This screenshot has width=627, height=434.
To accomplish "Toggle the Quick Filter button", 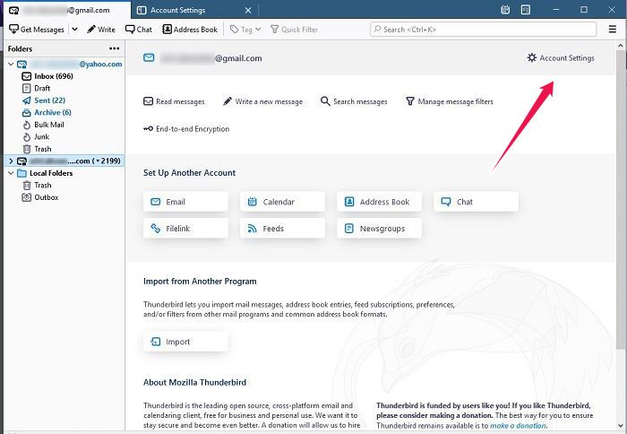I will coord(294,30).
